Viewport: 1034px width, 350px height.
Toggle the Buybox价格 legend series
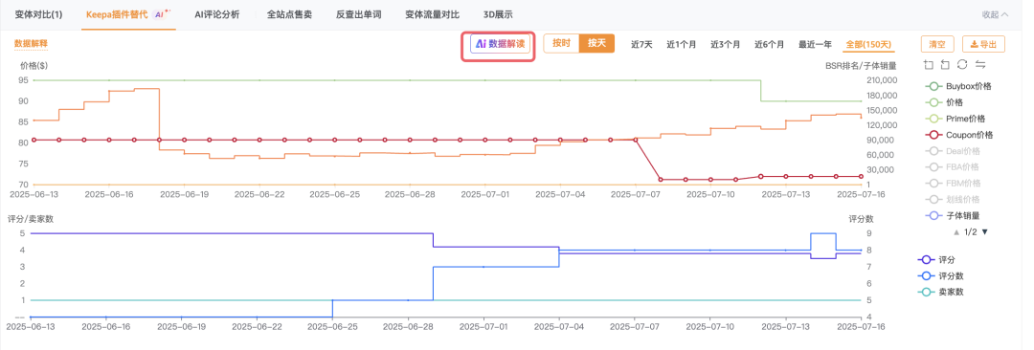click(958, 86)
